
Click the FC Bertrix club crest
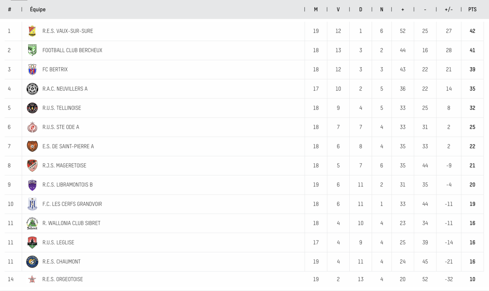click(x=32, y=70)
